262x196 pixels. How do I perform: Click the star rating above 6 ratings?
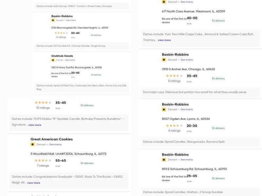point(61,33)
